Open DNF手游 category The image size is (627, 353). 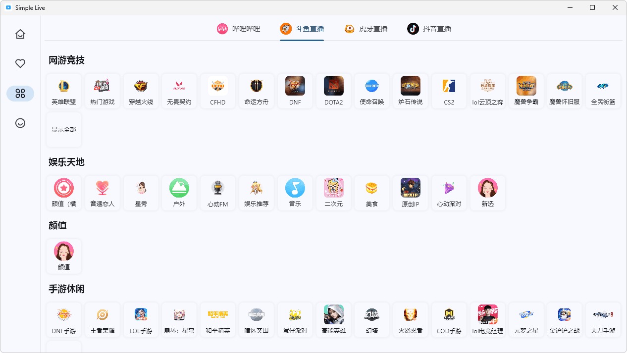(64, 320)
